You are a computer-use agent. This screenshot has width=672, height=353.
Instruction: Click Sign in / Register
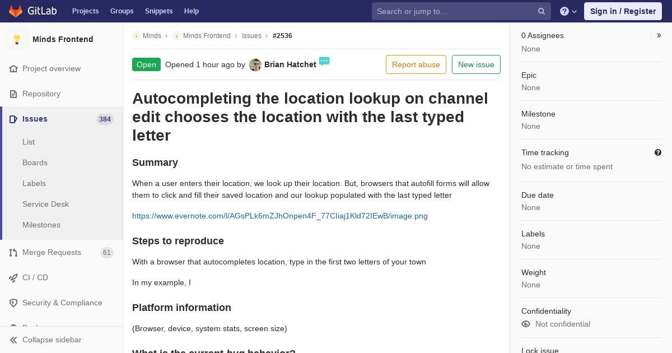tap(623, 11)
